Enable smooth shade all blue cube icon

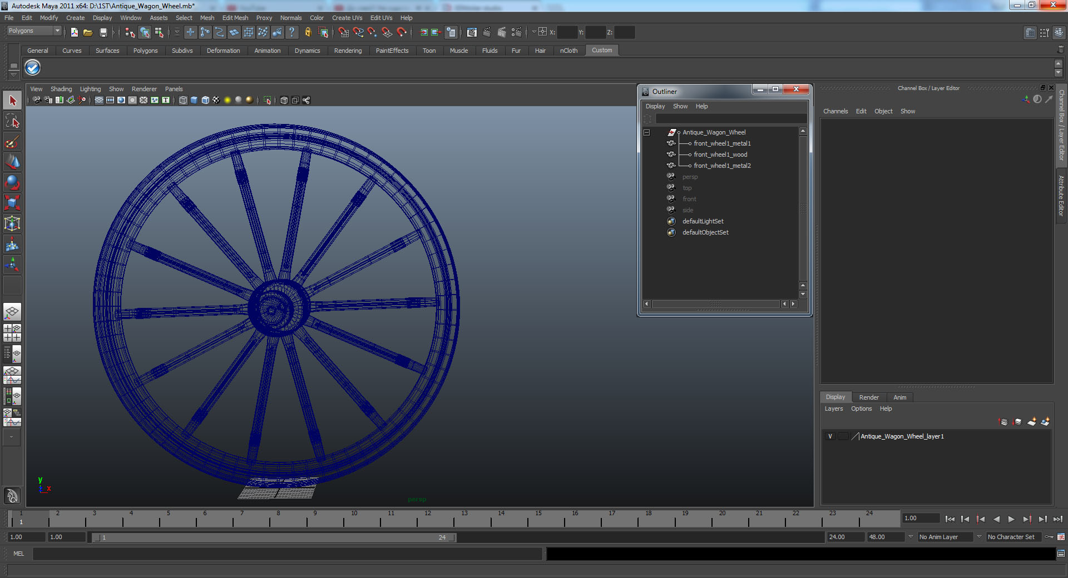tap(194, 100)
